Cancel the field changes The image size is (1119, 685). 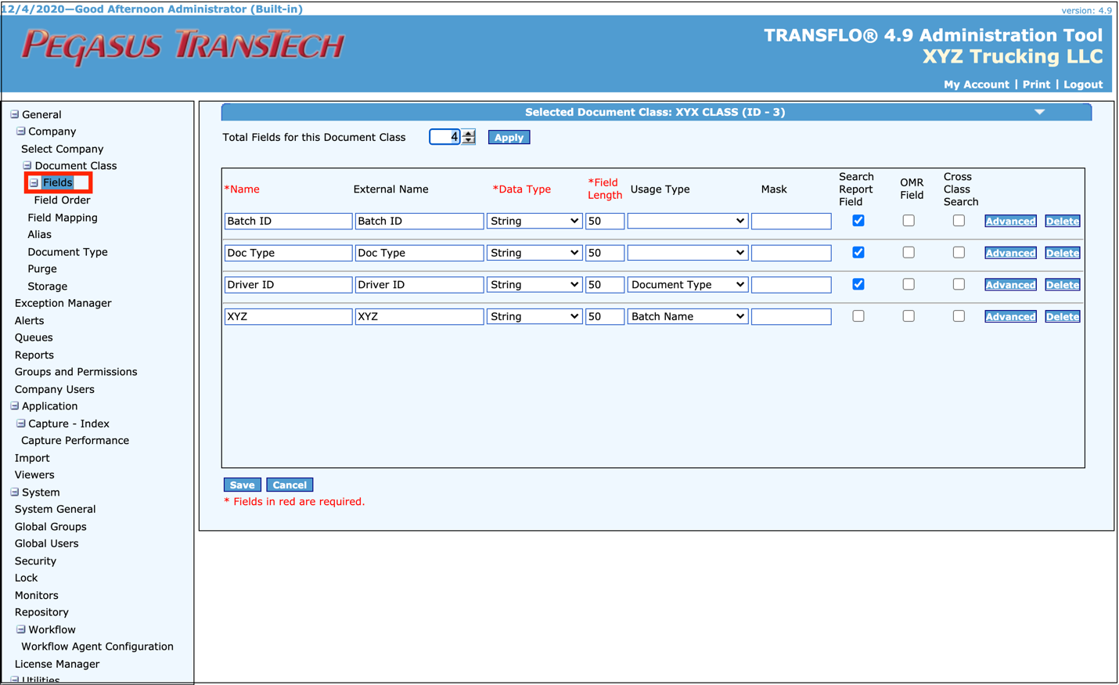tap(290, 485)
